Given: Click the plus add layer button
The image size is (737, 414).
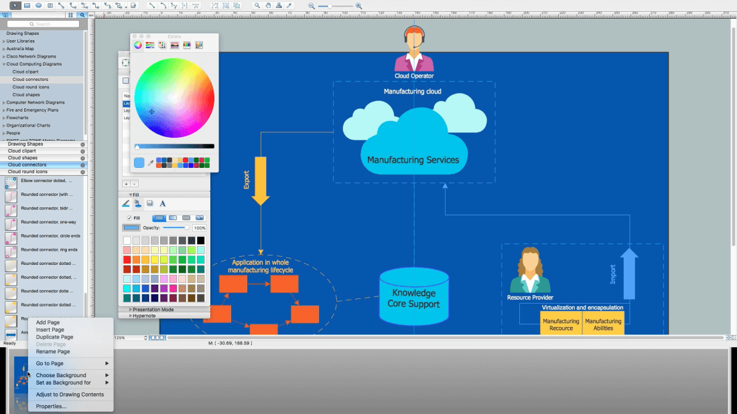Looking at the screenshot, I should pyautogui.click(x=126, y=183).
